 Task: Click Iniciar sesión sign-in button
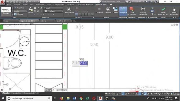click(x=136, y=2)
